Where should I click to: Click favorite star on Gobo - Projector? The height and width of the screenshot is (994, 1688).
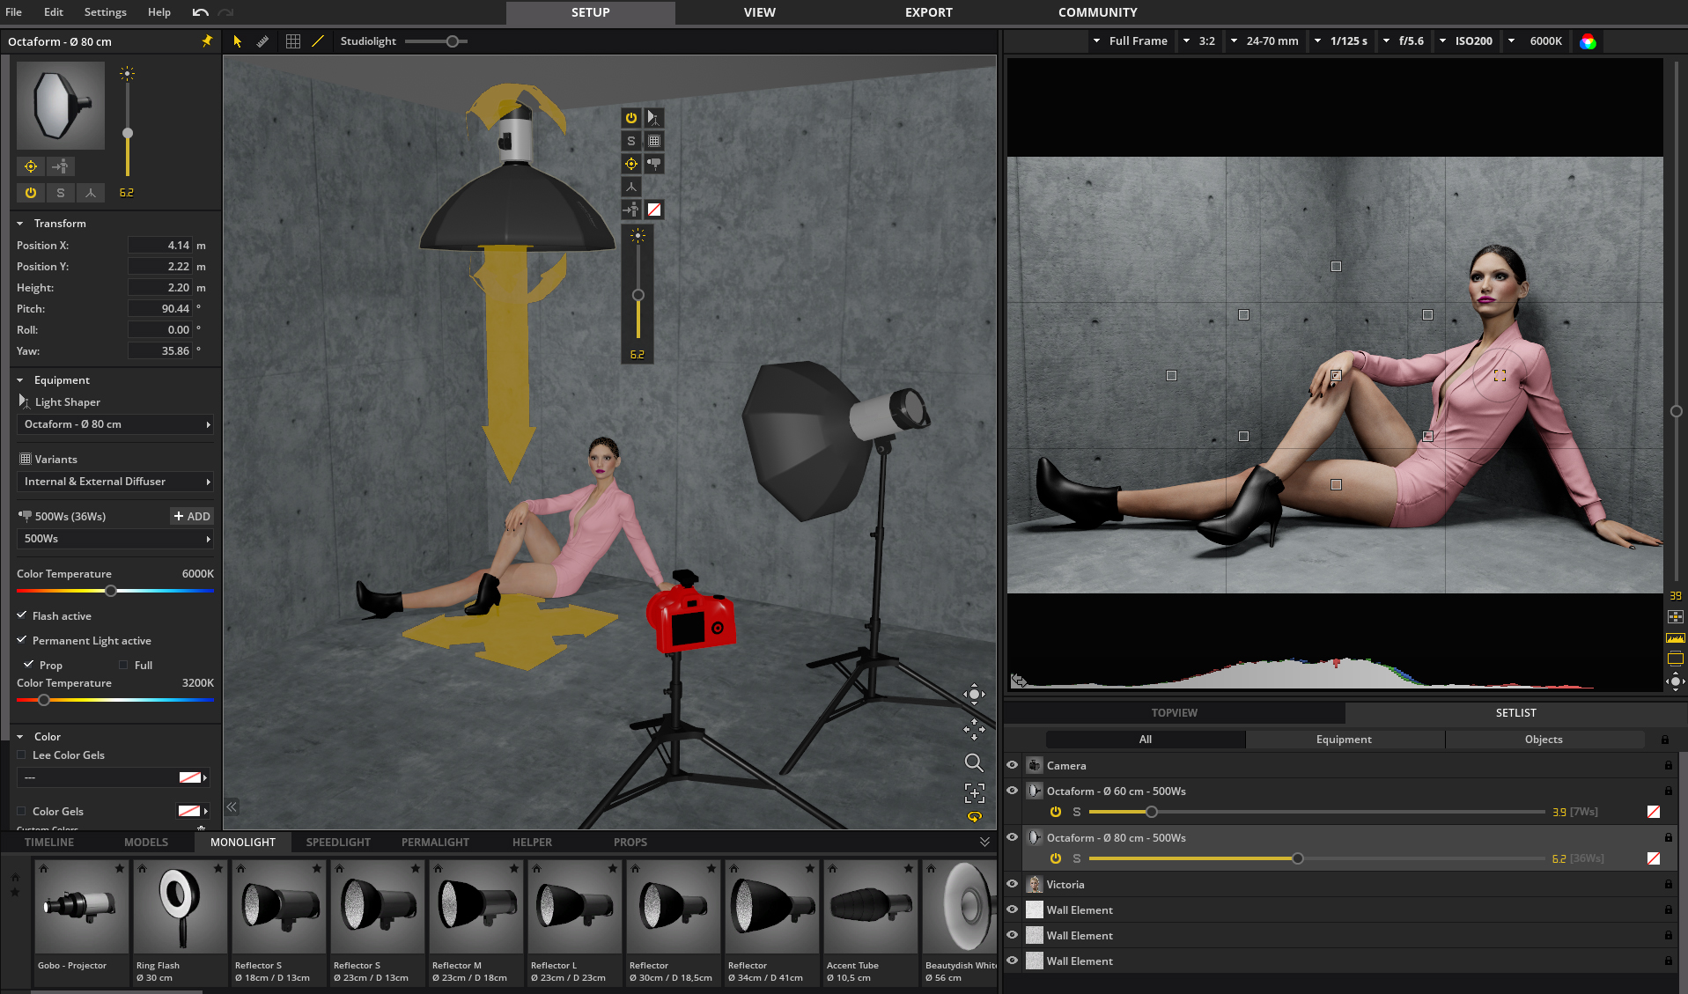click(x=120, y=868)
